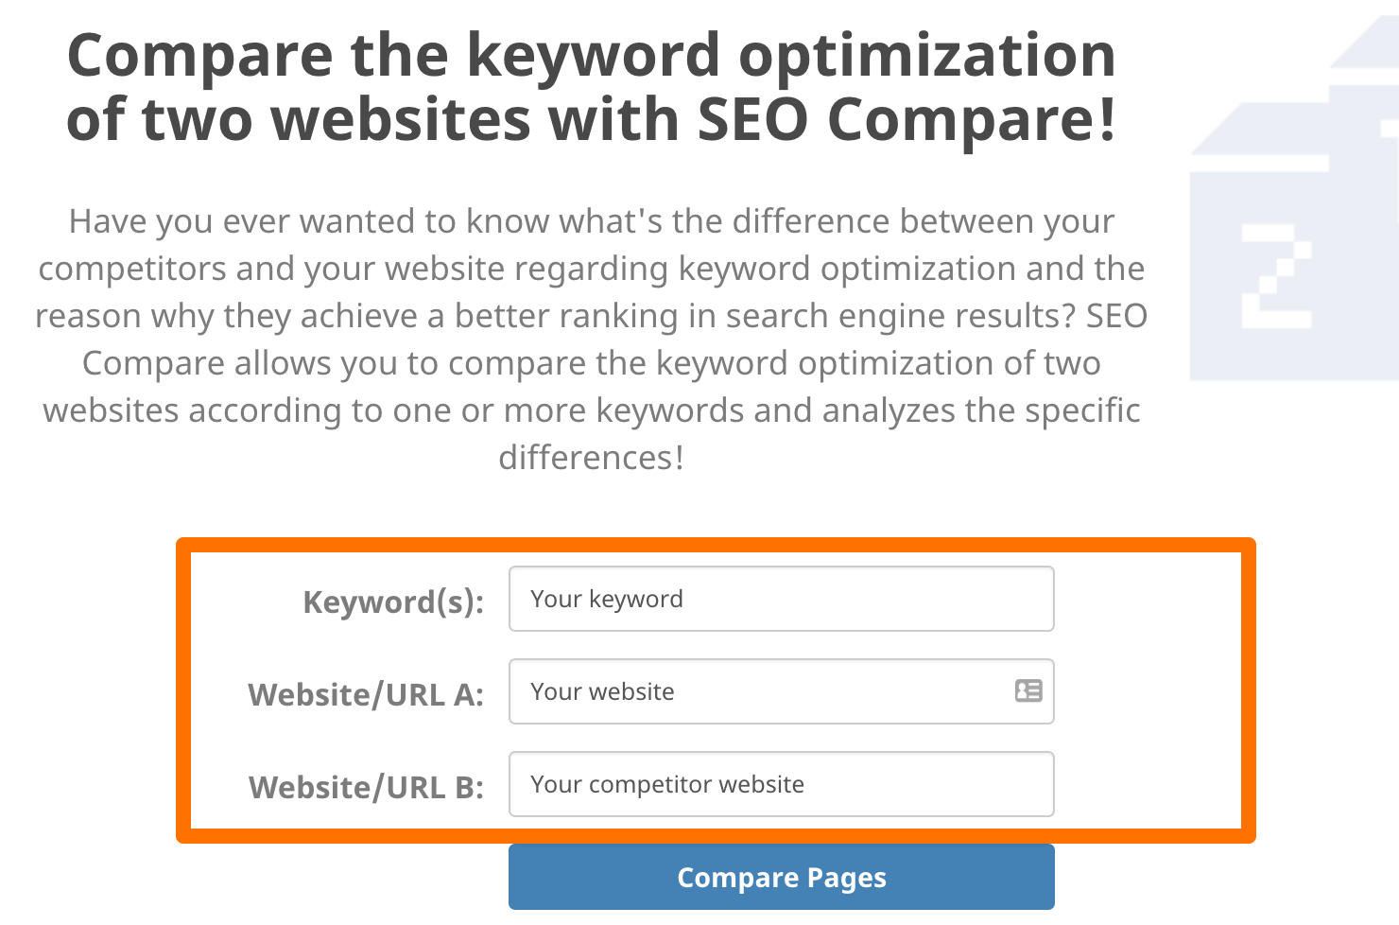Click the faded house illustration in the background

point(1294,199)
